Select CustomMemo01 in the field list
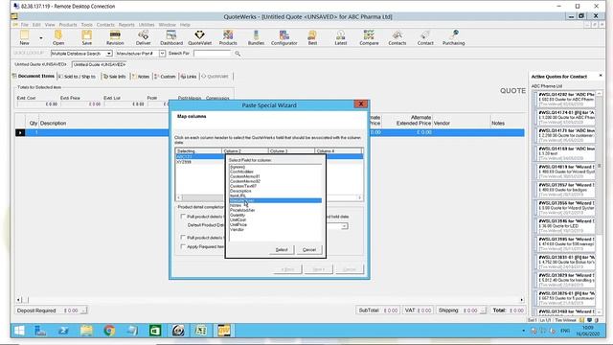 [x=275, y=176]
